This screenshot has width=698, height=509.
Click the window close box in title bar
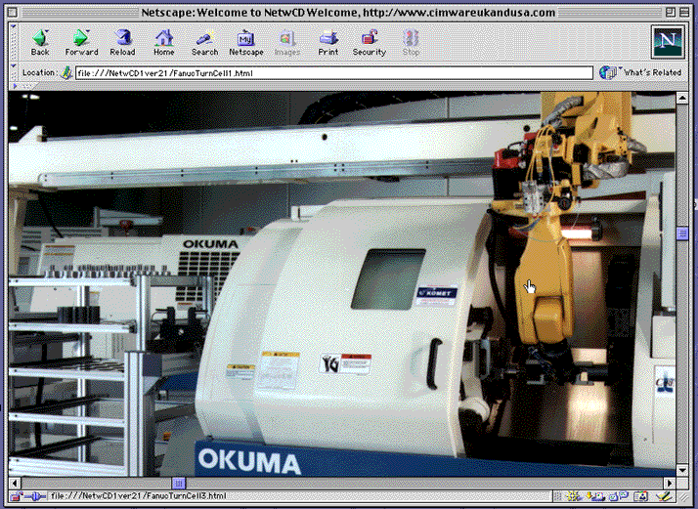click(x=14, y=13)
